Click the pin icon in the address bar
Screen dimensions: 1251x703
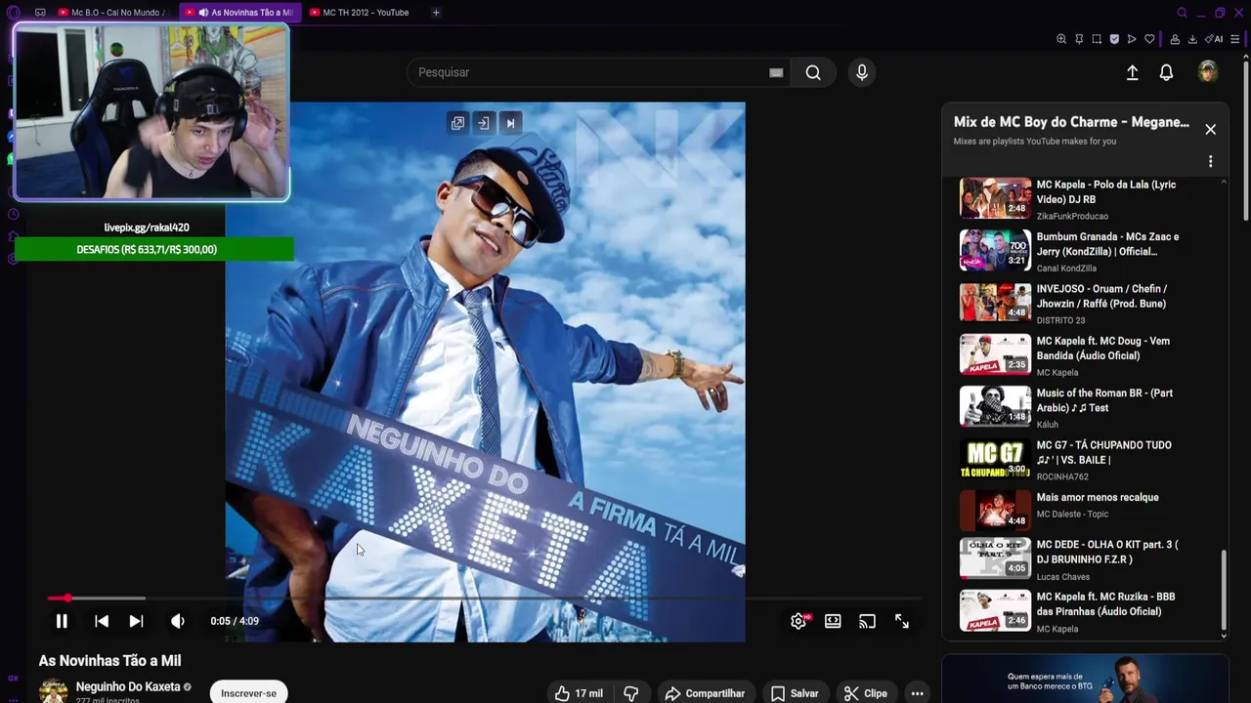(x=1079, y=39)
